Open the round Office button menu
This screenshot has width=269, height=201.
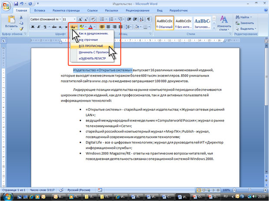pos(6,6)
